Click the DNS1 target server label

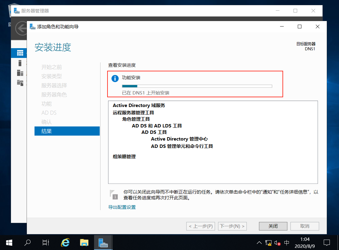coord(310,49)
